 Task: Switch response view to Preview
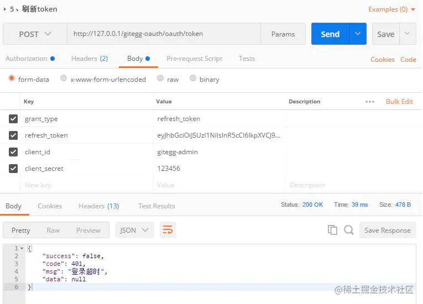(x=88, y=230)
